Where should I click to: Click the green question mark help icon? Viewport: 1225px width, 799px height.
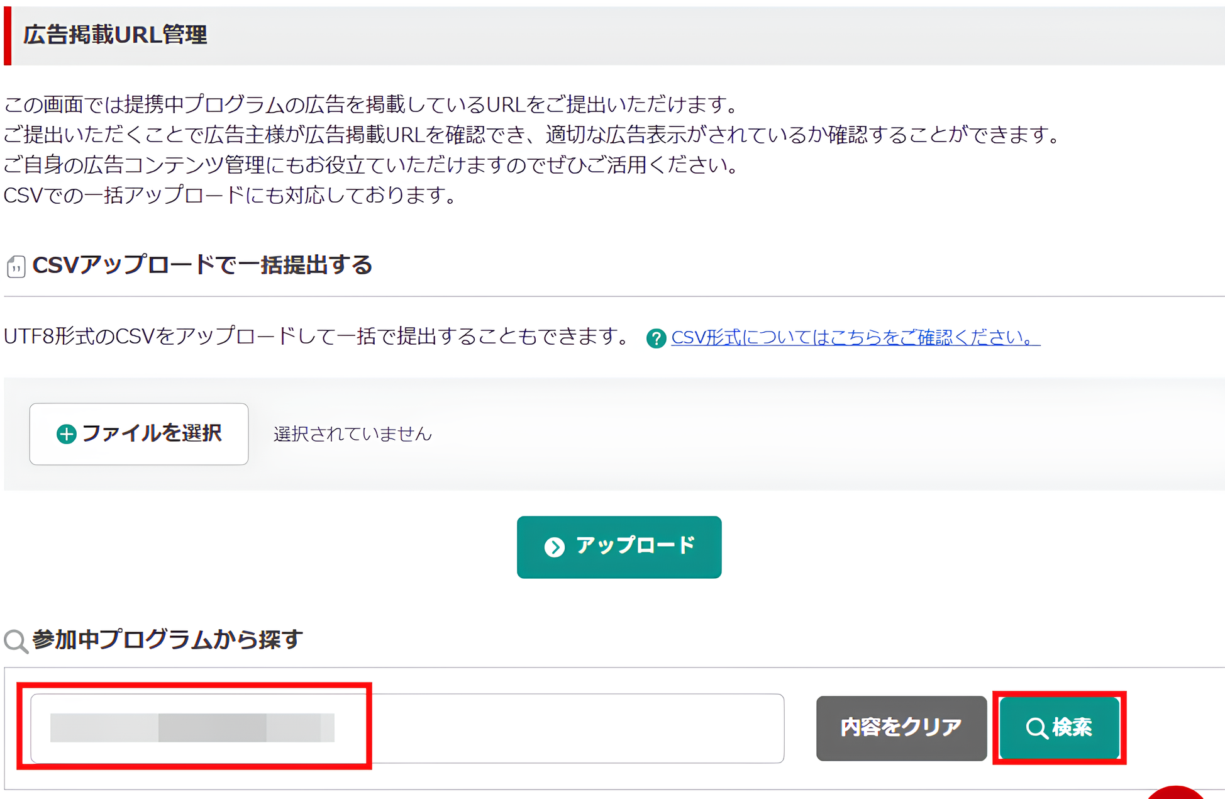(x=656, y=338)
